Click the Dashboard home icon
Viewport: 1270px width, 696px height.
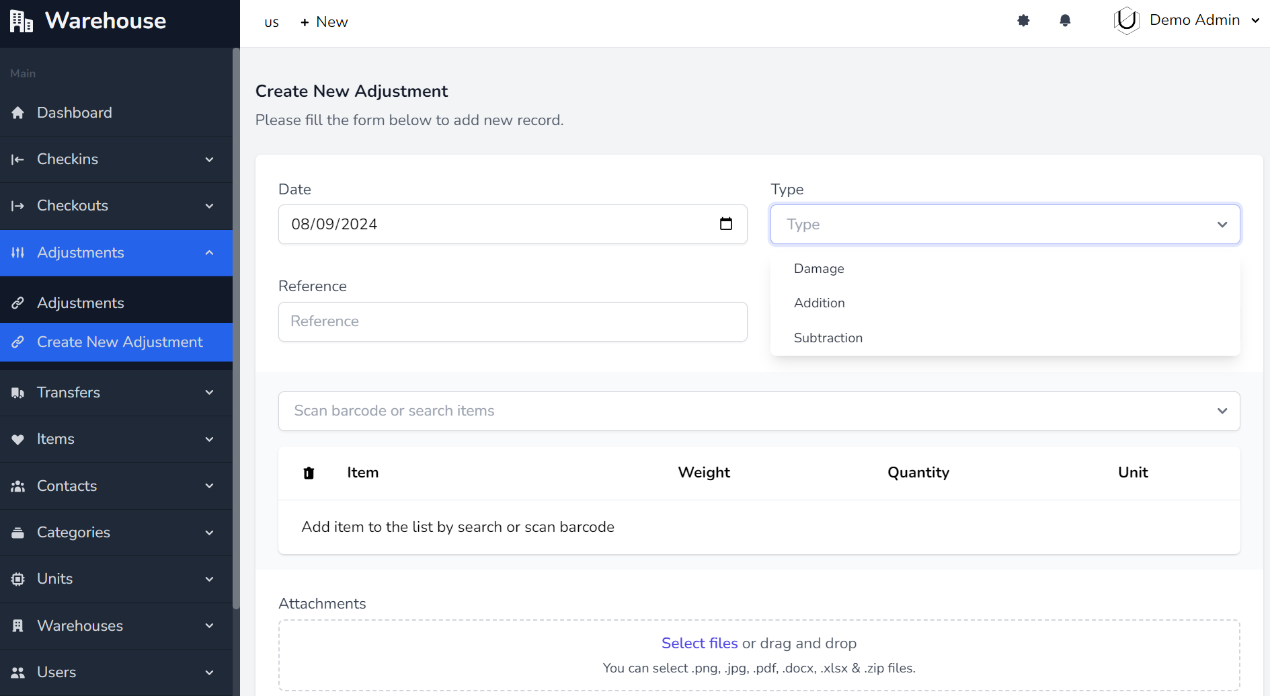(x=18, y=113)
